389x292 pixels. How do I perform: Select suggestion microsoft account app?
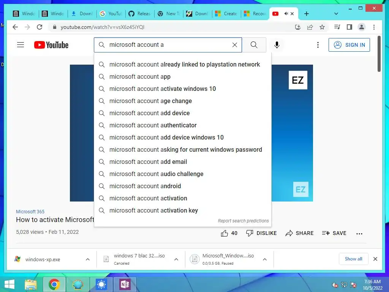point(183,77)
